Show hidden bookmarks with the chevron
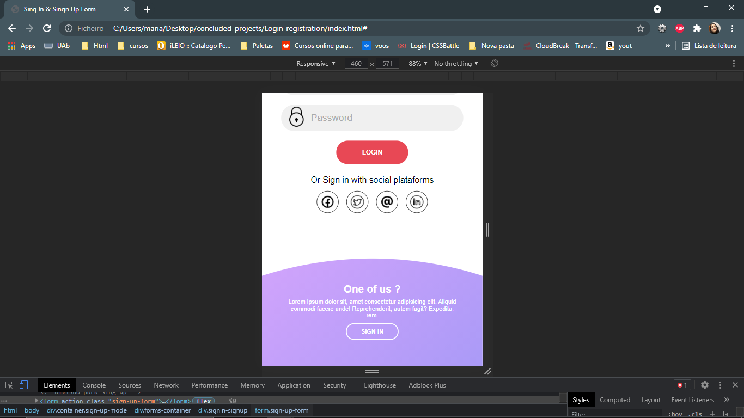Screen dimensions: 744x418 [x=668, y=46]
